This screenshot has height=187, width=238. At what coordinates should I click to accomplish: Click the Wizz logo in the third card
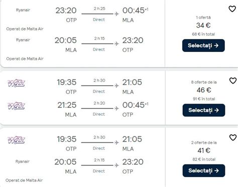[x=16, y=140]
